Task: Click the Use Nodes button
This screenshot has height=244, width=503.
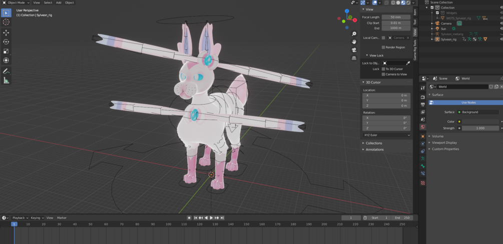Action: [x=466, y=102]
